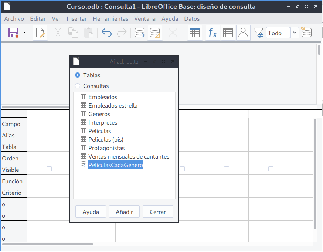Viewport: 323px width, 252px height.
Task: Click the Add tables grid icon
Action: click(195, 33)
